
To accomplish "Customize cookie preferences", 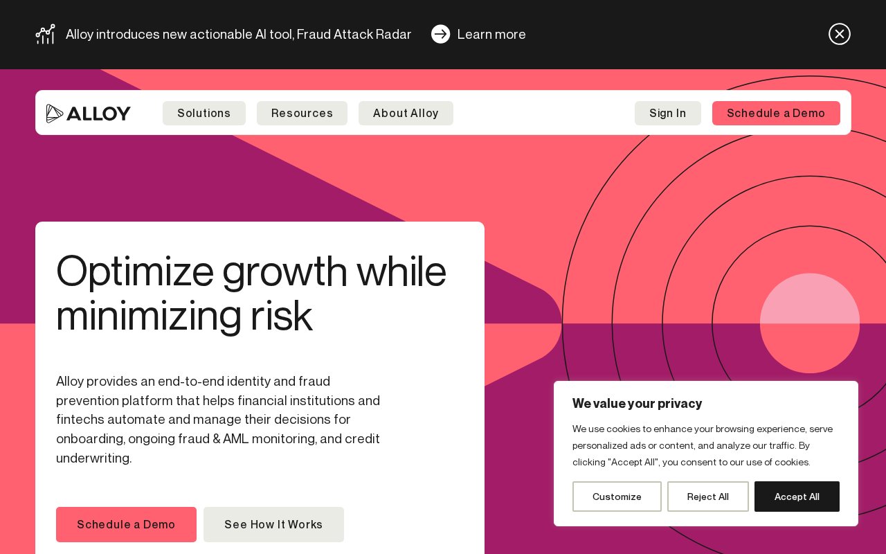I will (x=617, y=497).
